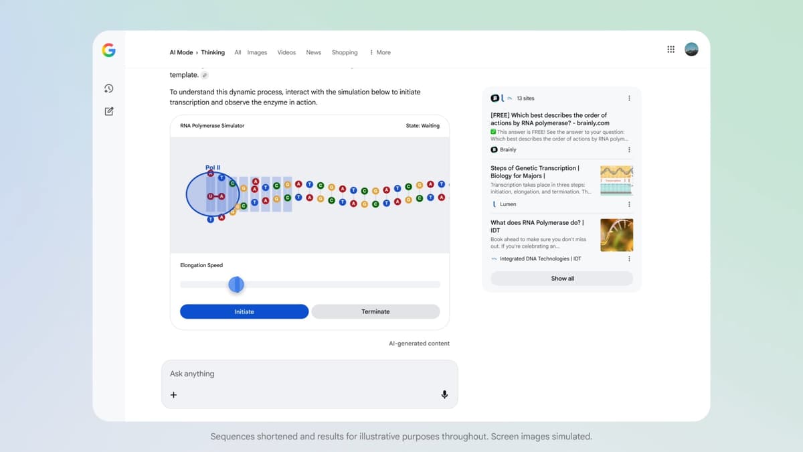Start a new chat with the compose icon

click(108, 111)
